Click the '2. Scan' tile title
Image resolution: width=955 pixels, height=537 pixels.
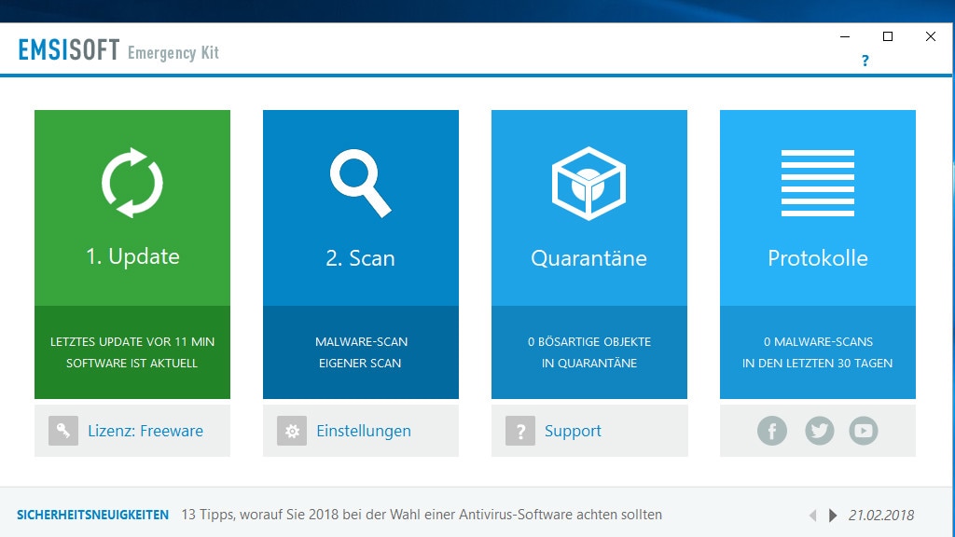click(x=361, y=258)
